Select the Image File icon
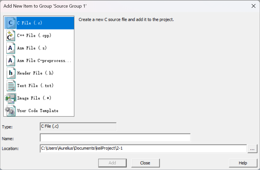This screenshot has height=170, width=260. 10,98
